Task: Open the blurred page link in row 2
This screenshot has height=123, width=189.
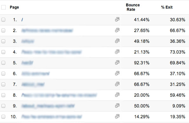Action: point(47,30)
